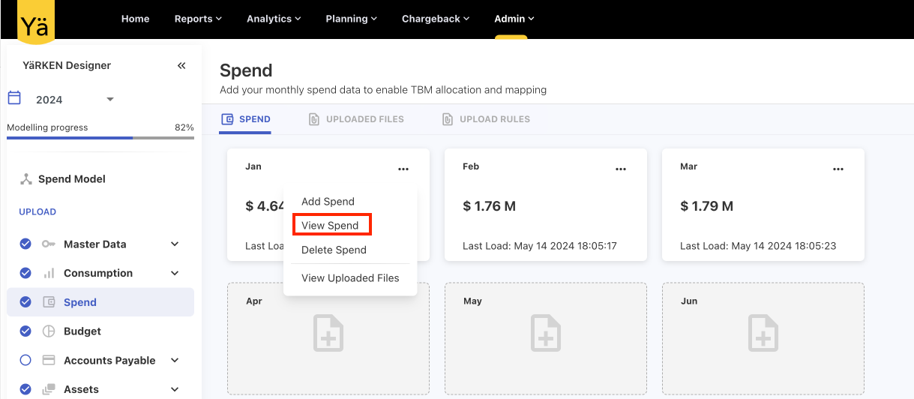Viewport: 914px width, 399px height.
Task: Select View Spend from context menu
Action: pyautogui.click(x=330, y=225)
